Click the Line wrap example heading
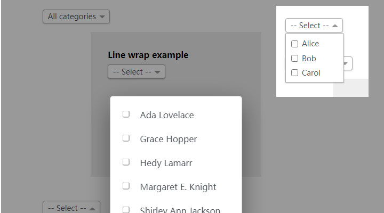384x213 pixels. click(148, 55)
